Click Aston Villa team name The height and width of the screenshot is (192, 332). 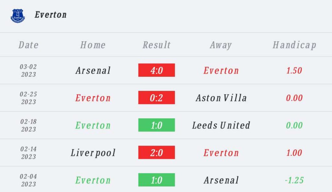tap(221, 98)
